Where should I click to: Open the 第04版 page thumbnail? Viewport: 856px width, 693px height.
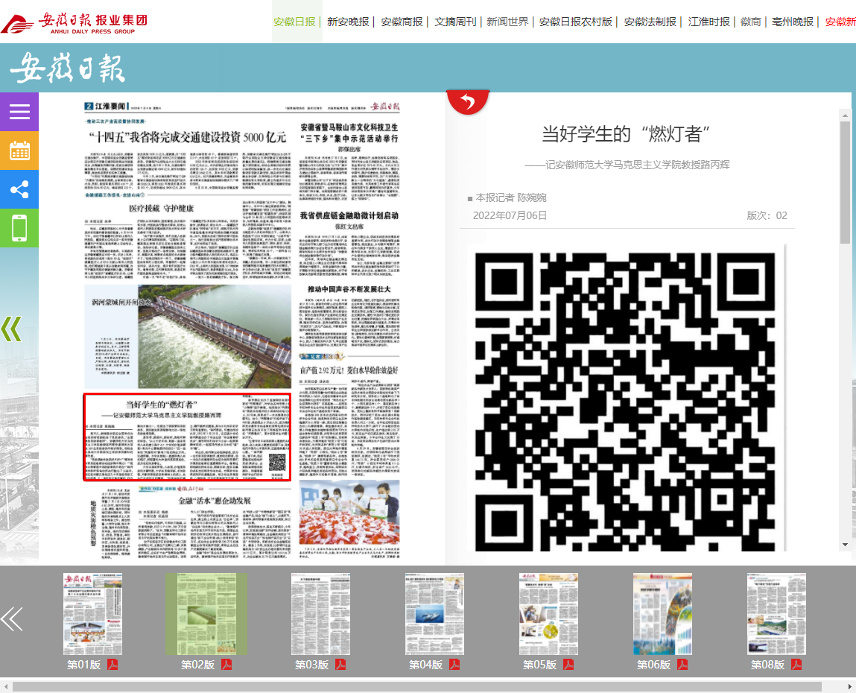(434, 614)
